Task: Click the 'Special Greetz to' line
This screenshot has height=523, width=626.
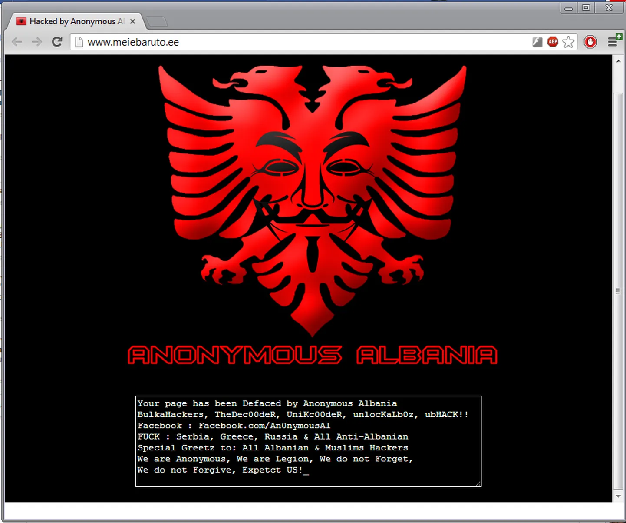Action: [x=273, y=448]
